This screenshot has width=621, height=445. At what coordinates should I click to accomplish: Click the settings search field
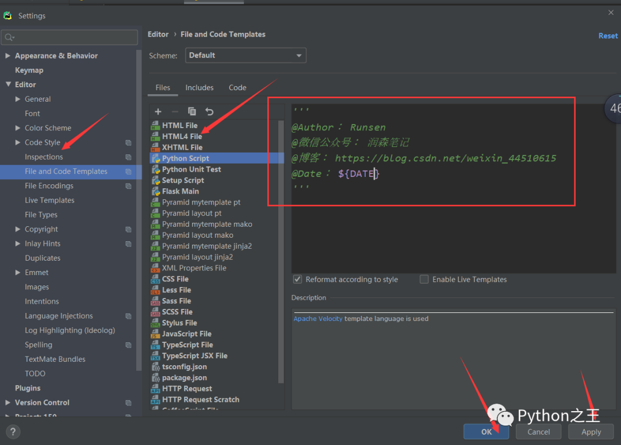click(x=70, y=37)
